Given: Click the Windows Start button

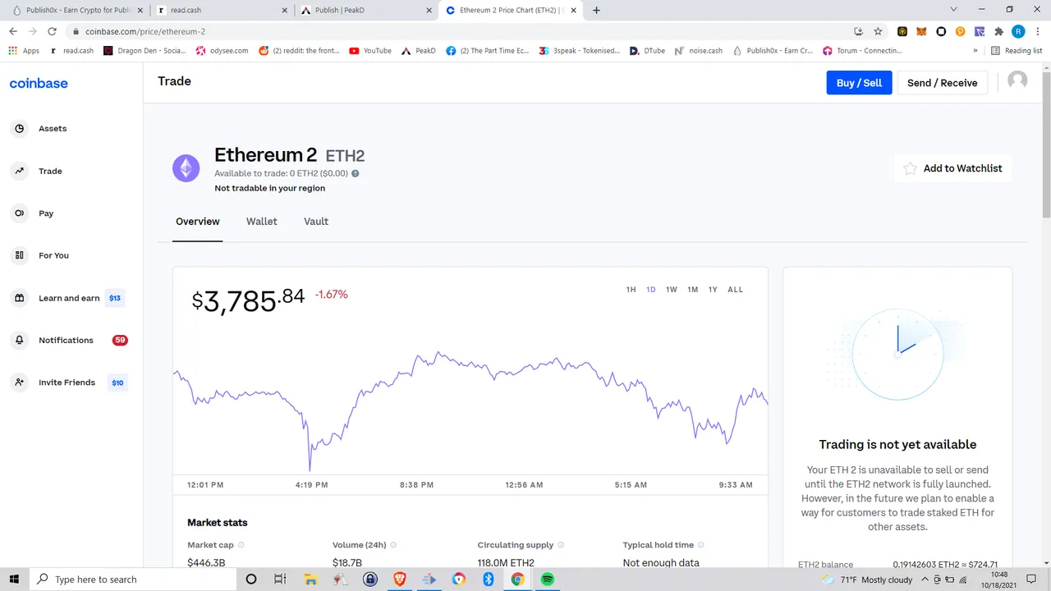Looking at the screenshot, I should tap(14, 580).
